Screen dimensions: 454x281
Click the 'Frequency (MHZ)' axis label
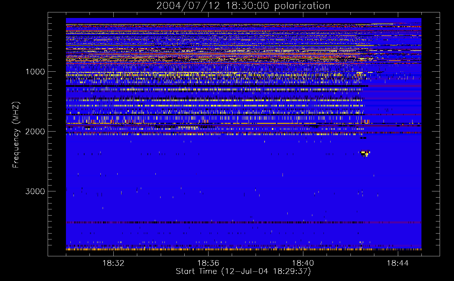tap(16, 135)
